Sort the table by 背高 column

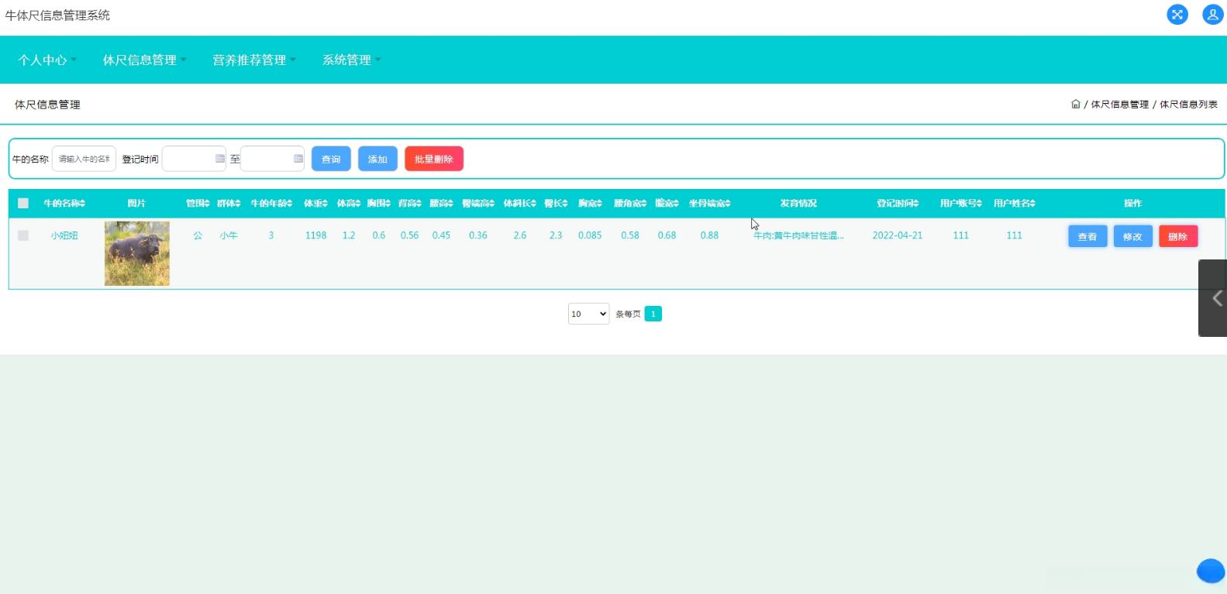click(410, 204)
